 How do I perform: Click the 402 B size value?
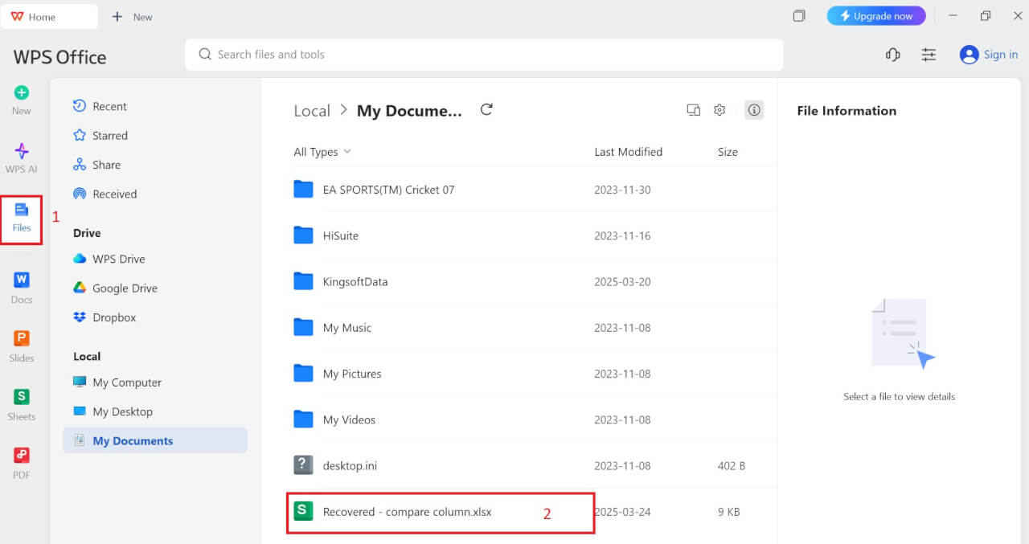(732, 466)
